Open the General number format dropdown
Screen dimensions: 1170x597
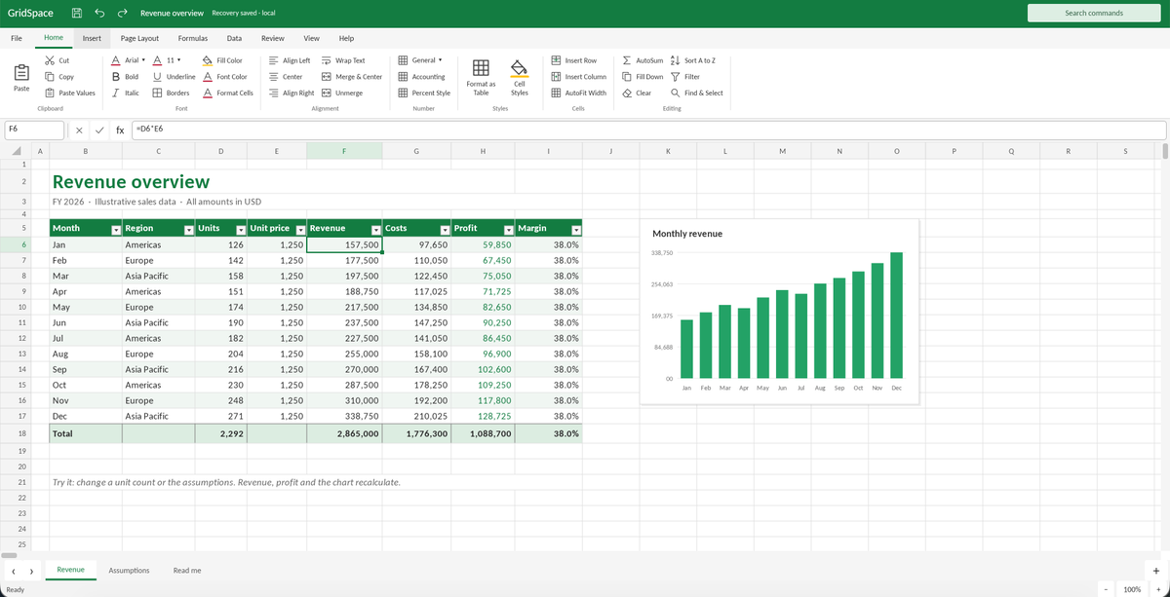pos(421,60)
